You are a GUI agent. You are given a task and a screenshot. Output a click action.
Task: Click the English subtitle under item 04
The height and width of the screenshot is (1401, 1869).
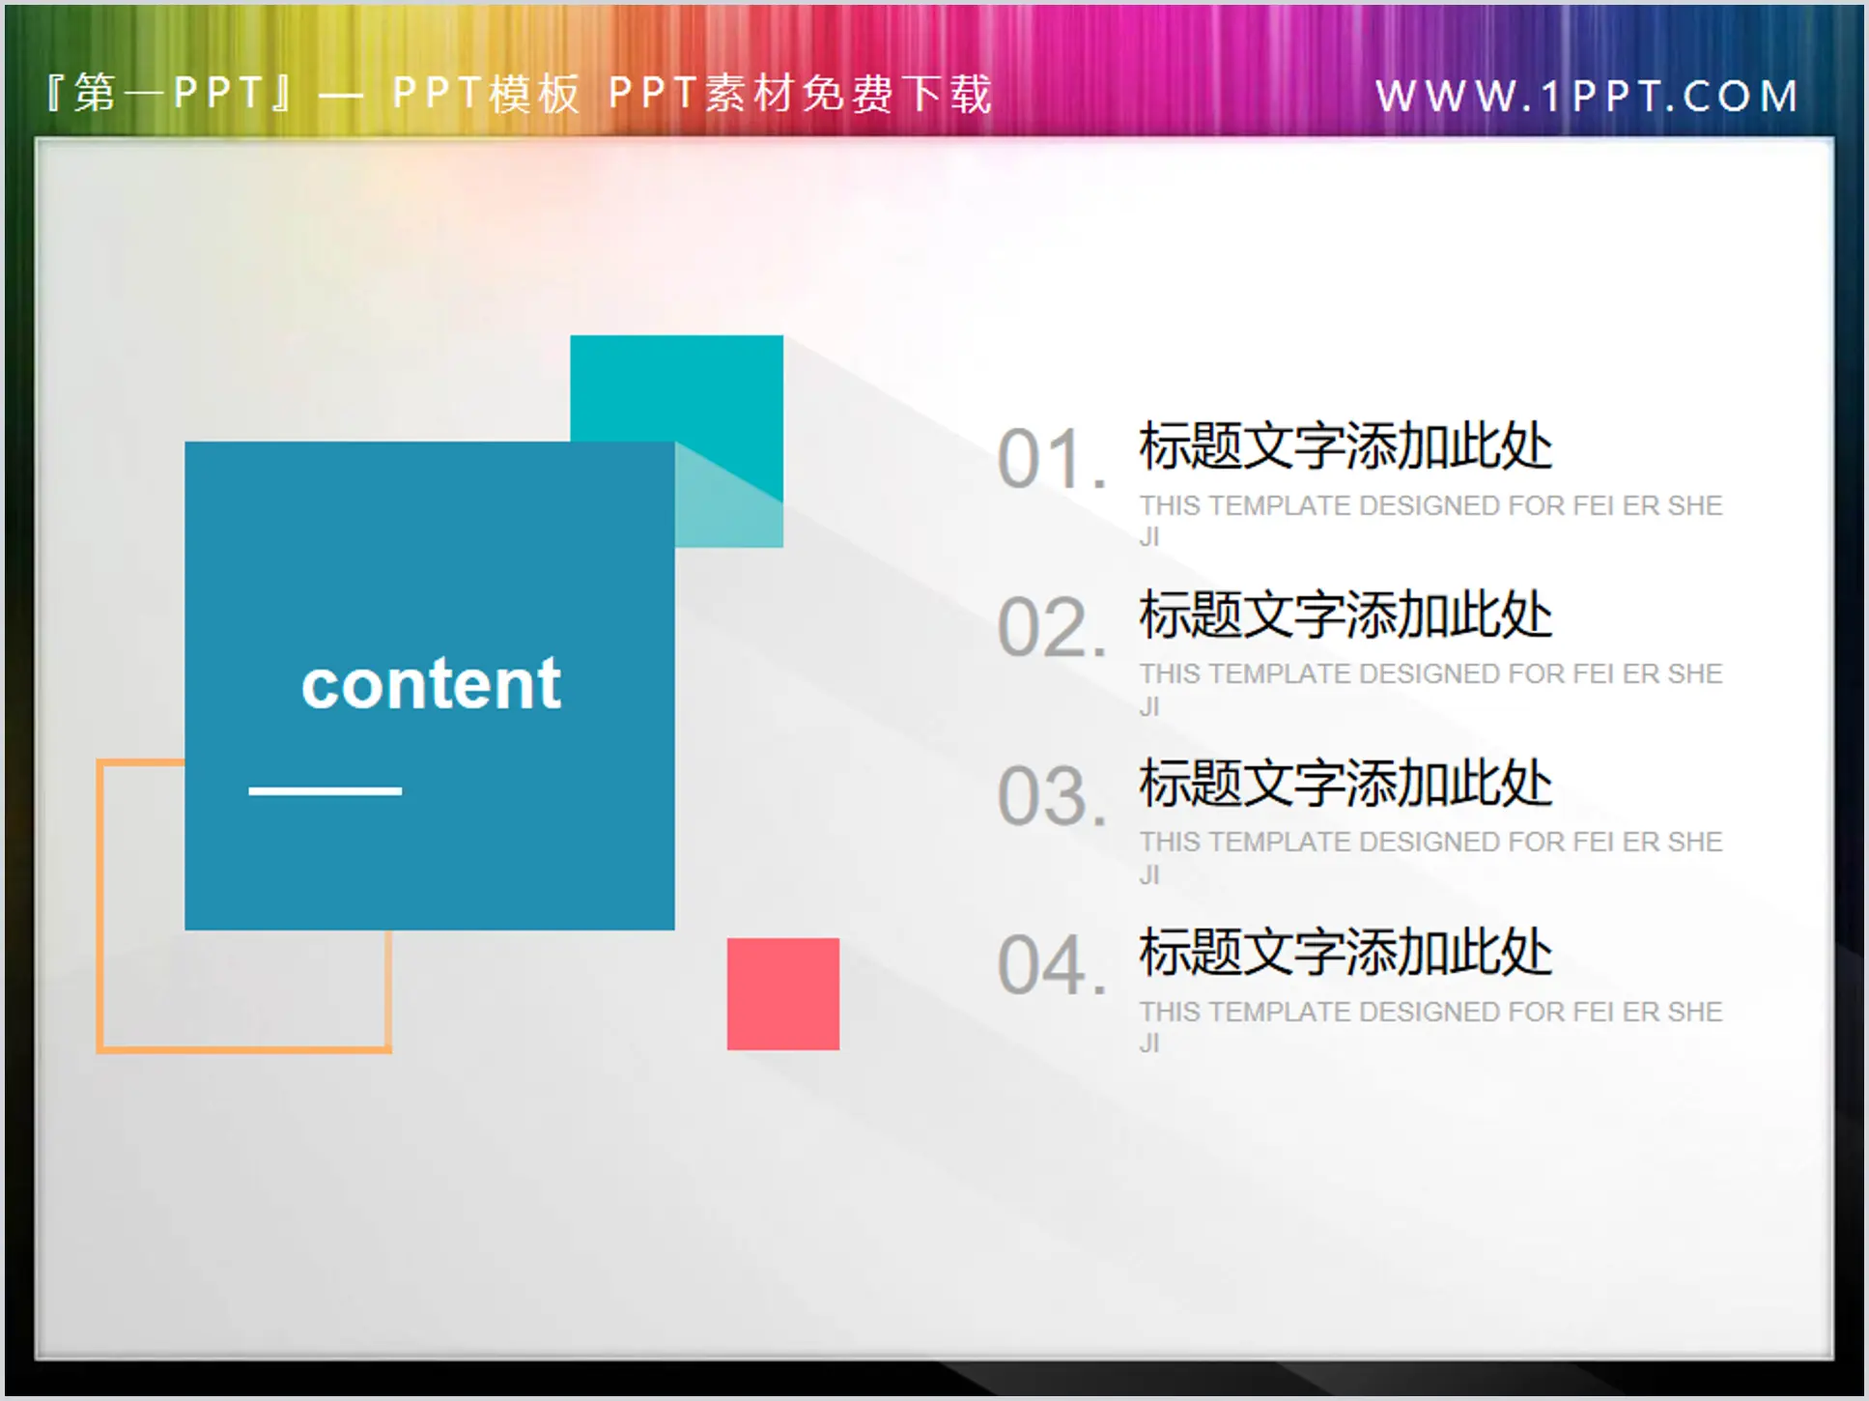1430,1027
